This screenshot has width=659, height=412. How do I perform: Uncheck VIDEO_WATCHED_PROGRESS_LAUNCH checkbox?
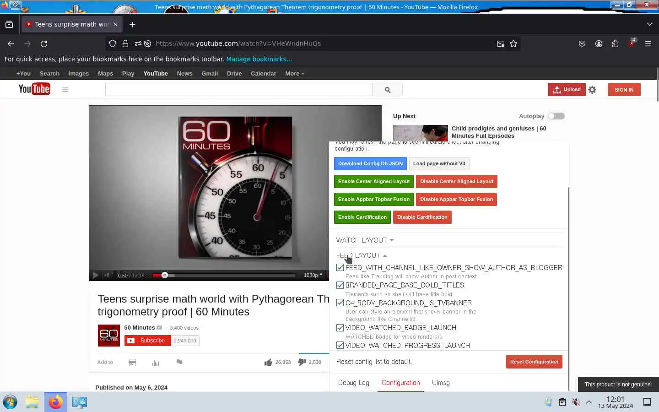[x=340, y=345]
